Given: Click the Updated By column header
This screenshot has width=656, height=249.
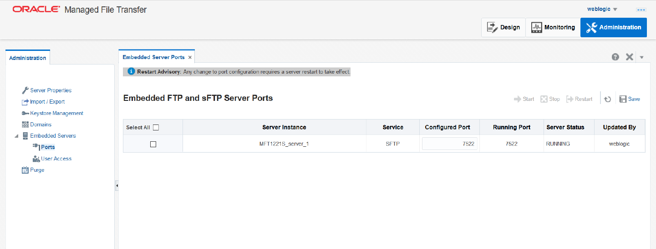Looking at the screenshot, I should tap(620, 127).
